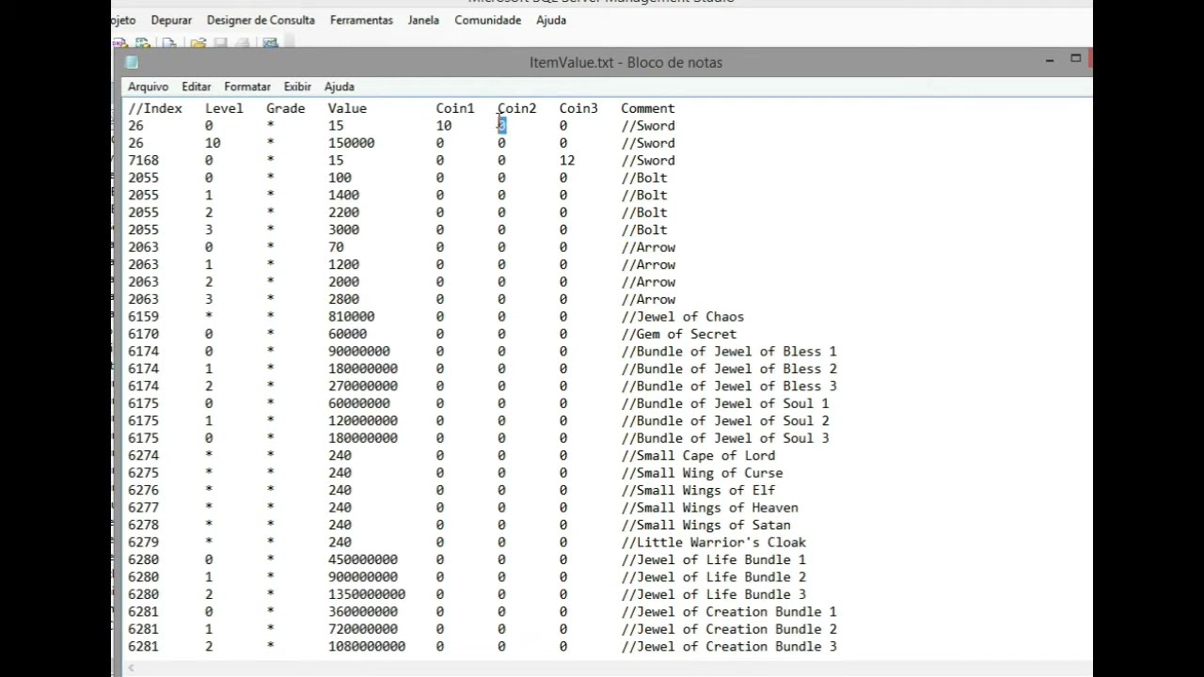This screenshot has width=1204, height=677.
Task: Click value 3000 in the Bolt row
Action: pos(343,230)
